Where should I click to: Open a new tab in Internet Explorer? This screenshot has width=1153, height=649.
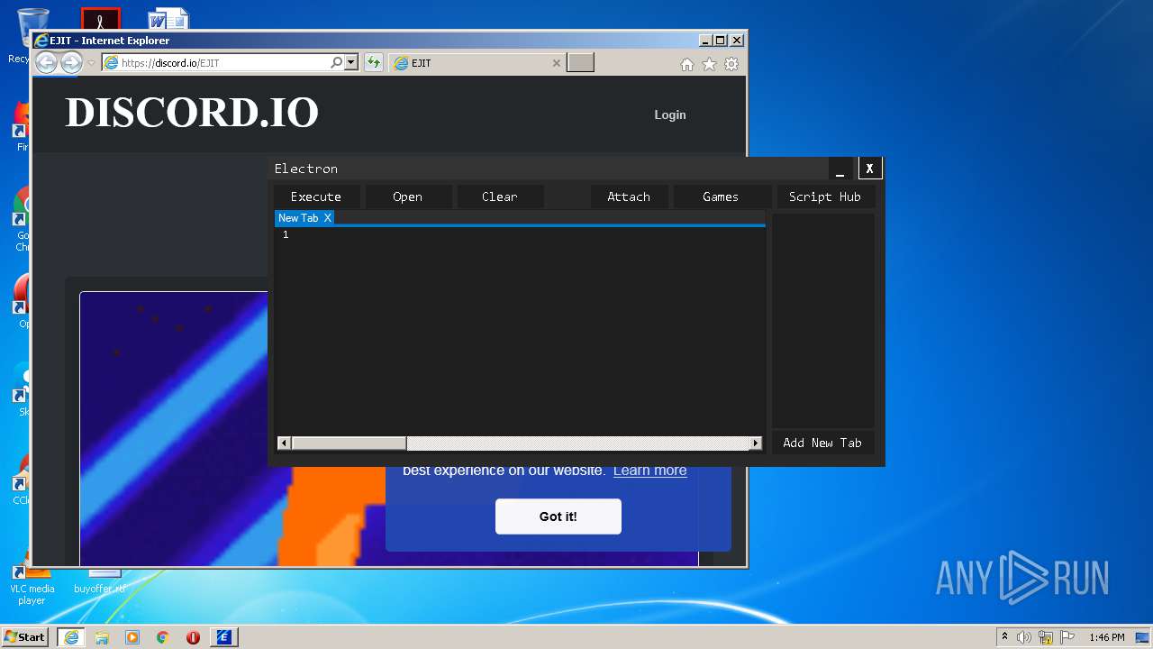(x=581, y=63)
